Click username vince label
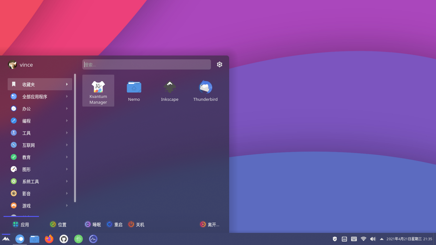Viewport: 436px width, 245px height. [26, 65]
